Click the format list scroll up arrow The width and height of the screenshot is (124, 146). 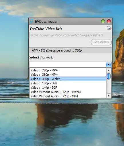coord(109,70)
